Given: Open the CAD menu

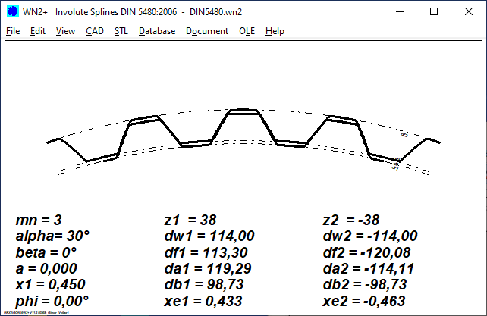Looking at the screenshot, I should coord(95,31).
